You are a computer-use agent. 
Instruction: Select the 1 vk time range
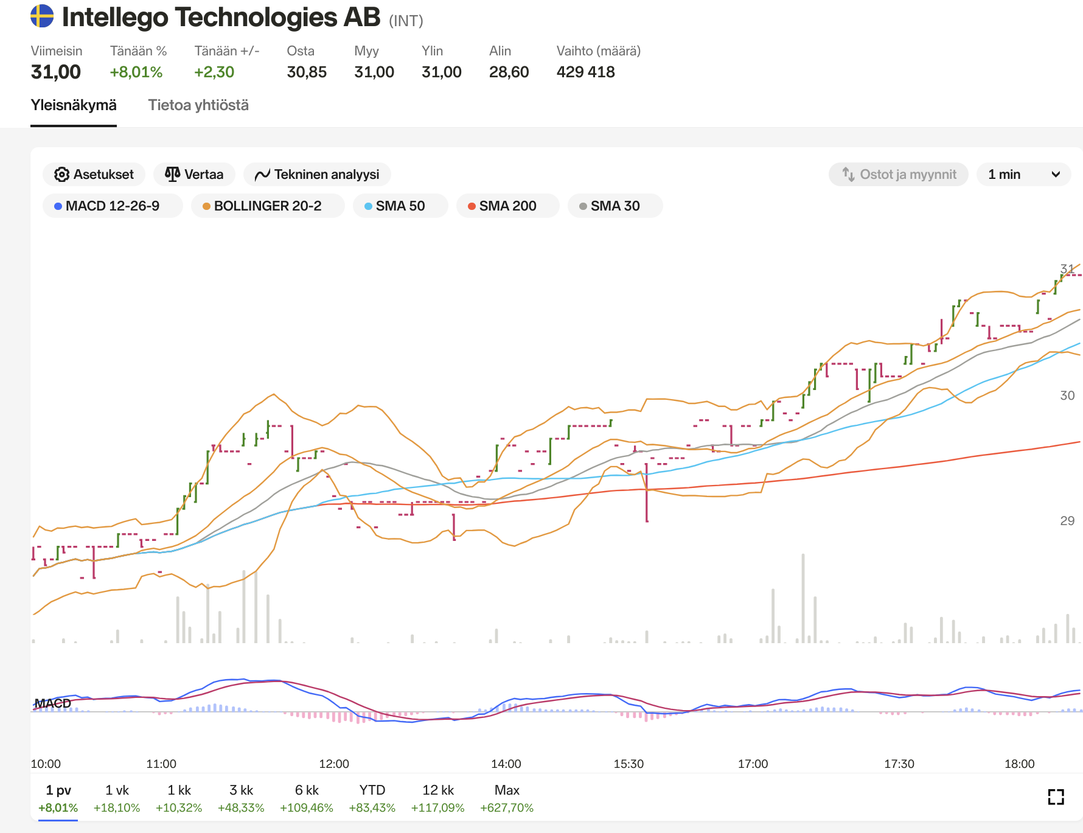pyautogui.click(x=117, y=798)
